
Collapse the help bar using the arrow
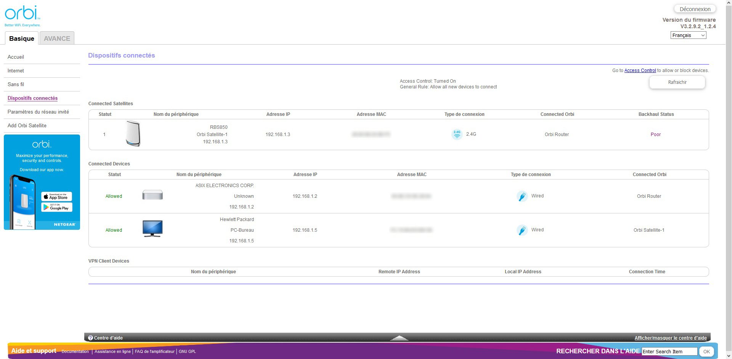(x=399, y=338)
